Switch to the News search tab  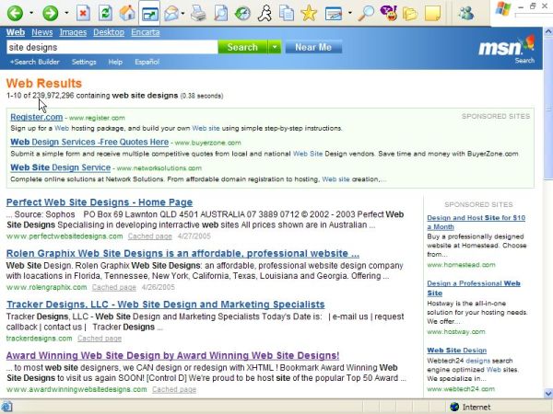point(42,32)
